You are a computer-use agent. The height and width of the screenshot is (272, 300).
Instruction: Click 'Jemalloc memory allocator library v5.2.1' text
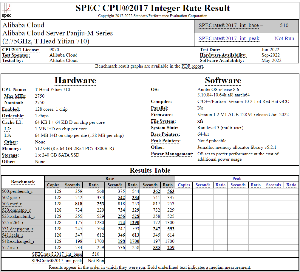click(237, 147)
